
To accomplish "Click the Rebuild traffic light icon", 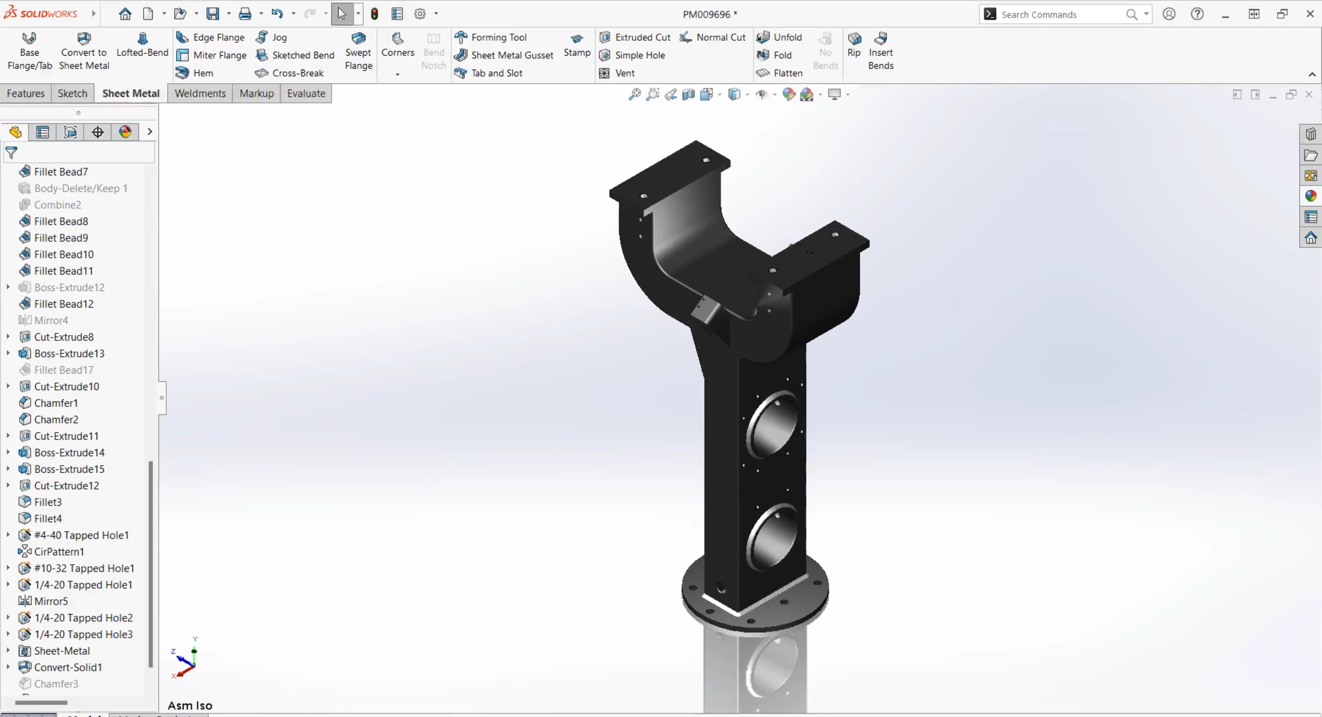I will click(x=374, y=14).
